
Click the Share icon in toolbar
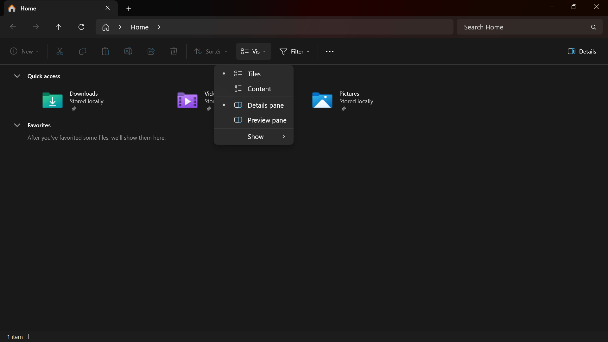(151, 51)
